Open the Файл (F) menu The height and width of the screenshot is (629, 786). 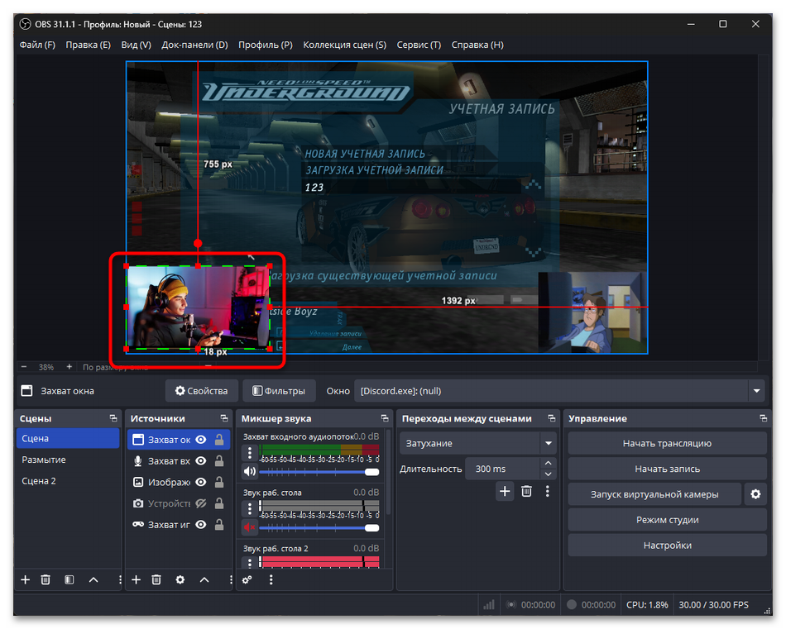(37, 45)
